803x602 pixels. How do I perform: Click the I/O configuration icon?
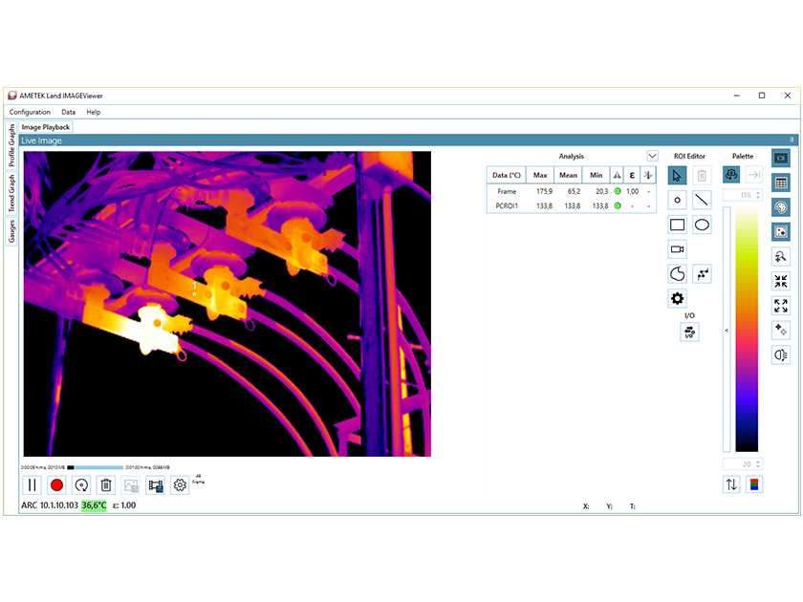(x=689, y=332)
